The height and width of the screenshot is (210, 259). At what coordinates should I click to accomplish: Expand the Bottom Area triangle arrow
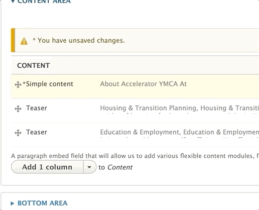click(12, 203)
